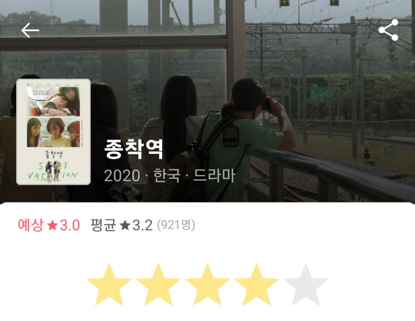Tap the share icon
415x321 pixels.
coord(388,30)
